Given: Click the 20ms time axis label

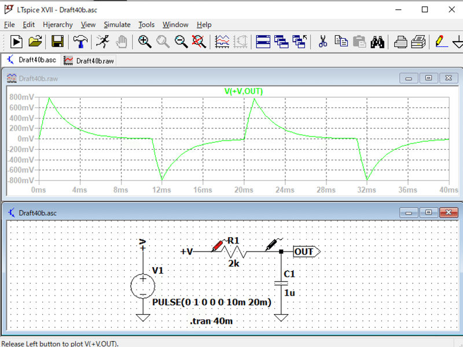Looking at the screenshot, I should pos(244,190).
